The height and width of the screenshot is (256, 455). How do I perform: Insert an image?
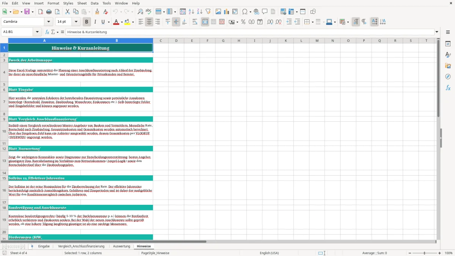(x=218, y=12)
